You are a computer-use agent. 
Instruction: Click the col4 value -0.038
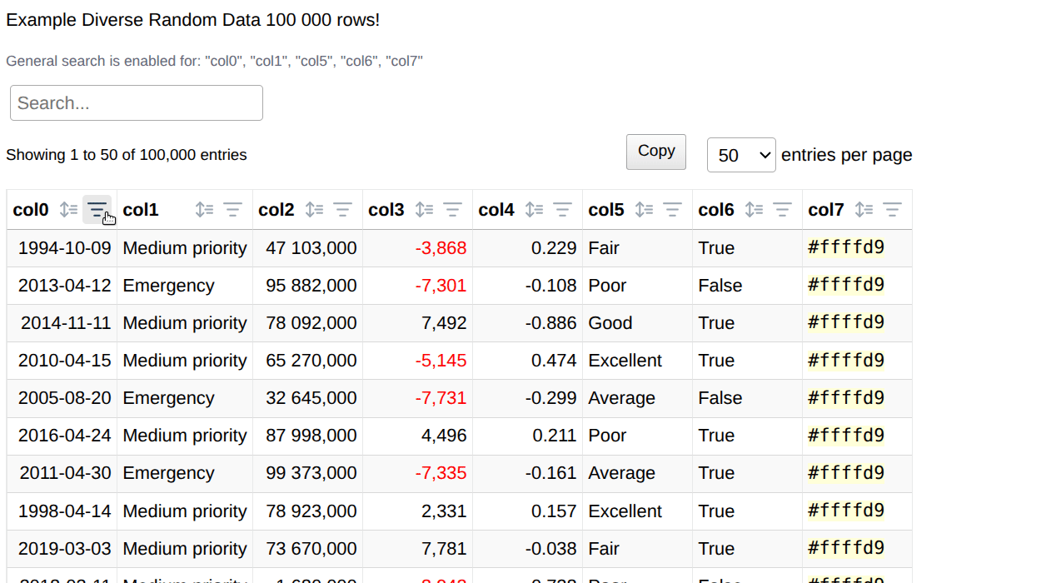(x=551, y=548)
